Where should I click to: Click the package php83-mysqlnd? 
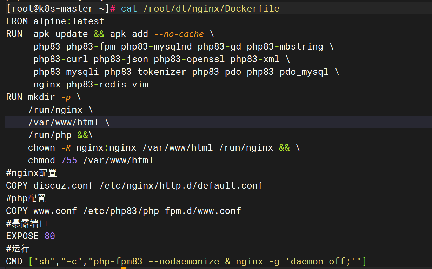157,46
